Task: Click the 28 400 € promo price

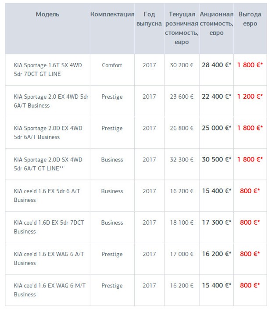Action: [216, 65]
